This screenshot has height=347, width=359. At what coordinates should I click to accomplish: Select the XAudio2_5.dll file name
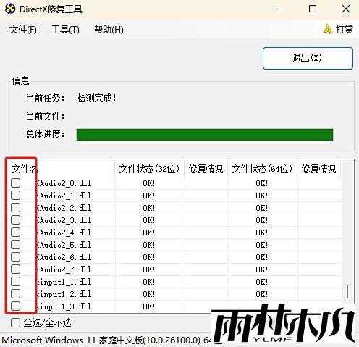point(64,245)
